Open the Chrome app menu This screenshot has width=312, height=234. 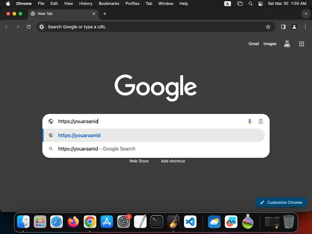(x=24, y=4)
